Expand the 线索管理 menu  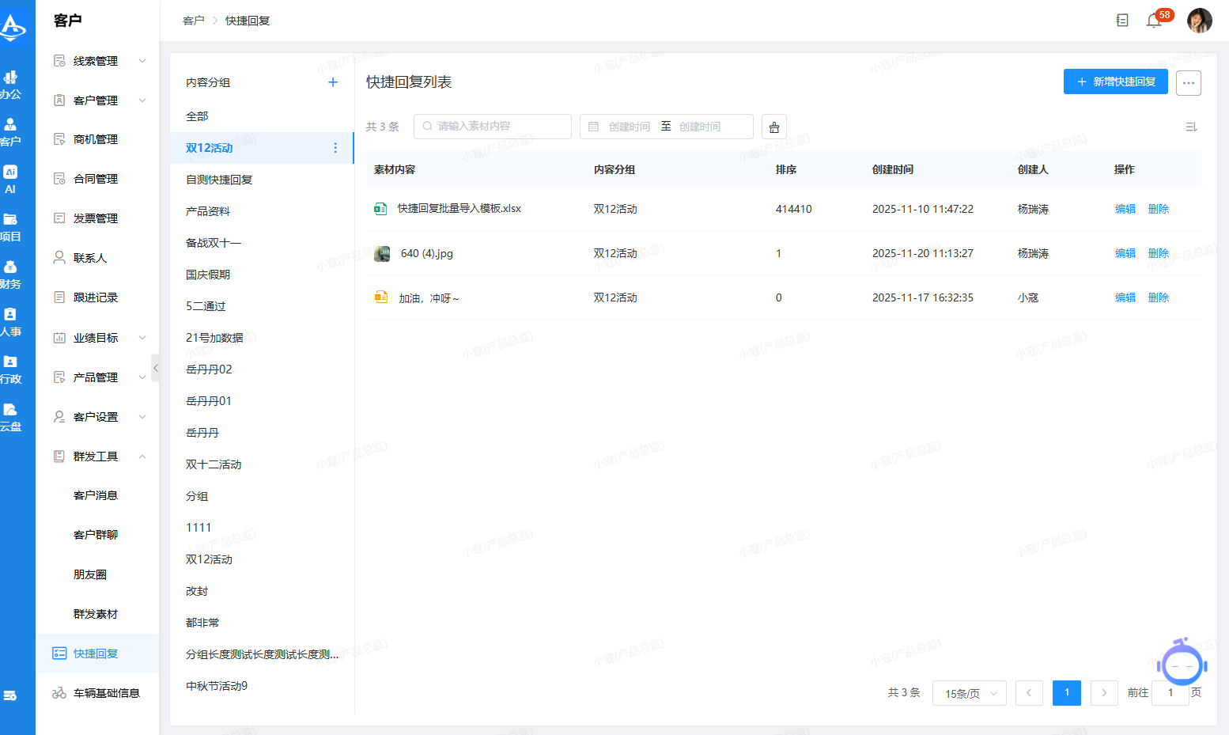(x=142, y=61)
